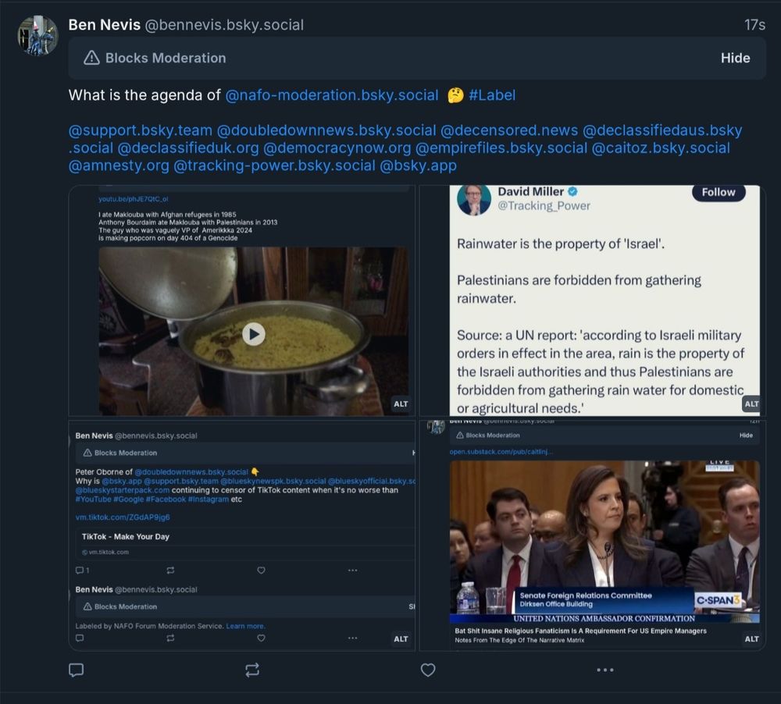Viewport: 781px width, 704px height.
Task: Open Ben Nevis profile avatar
Action: 37,35
